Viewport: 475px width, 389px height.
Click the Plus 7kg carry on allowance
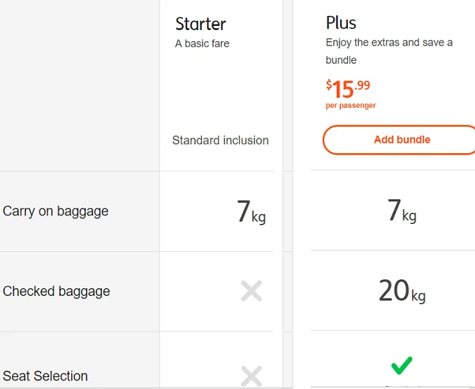click(x=402, y=211)
